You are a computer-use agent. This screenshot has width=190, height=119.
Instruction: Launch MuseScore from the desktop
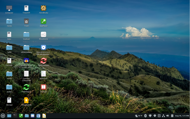pos(43,35)
